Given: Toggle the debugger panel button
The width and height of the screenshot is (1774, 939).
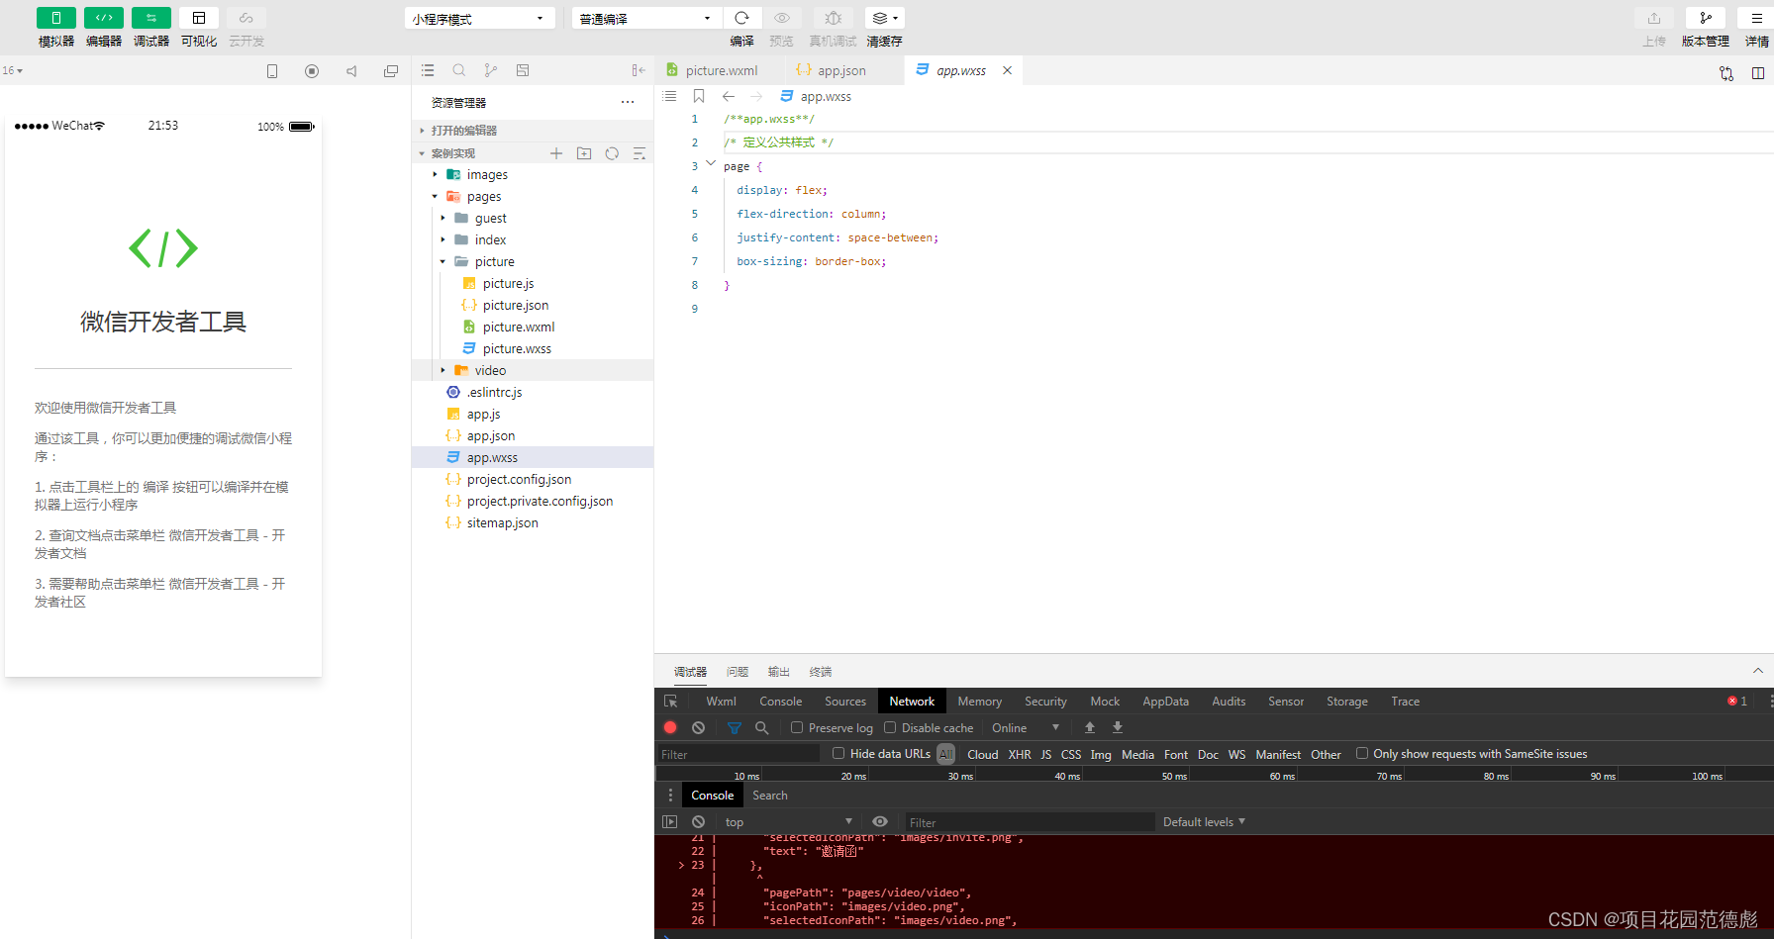Looking at the screenshot, I should click(151, 18).
